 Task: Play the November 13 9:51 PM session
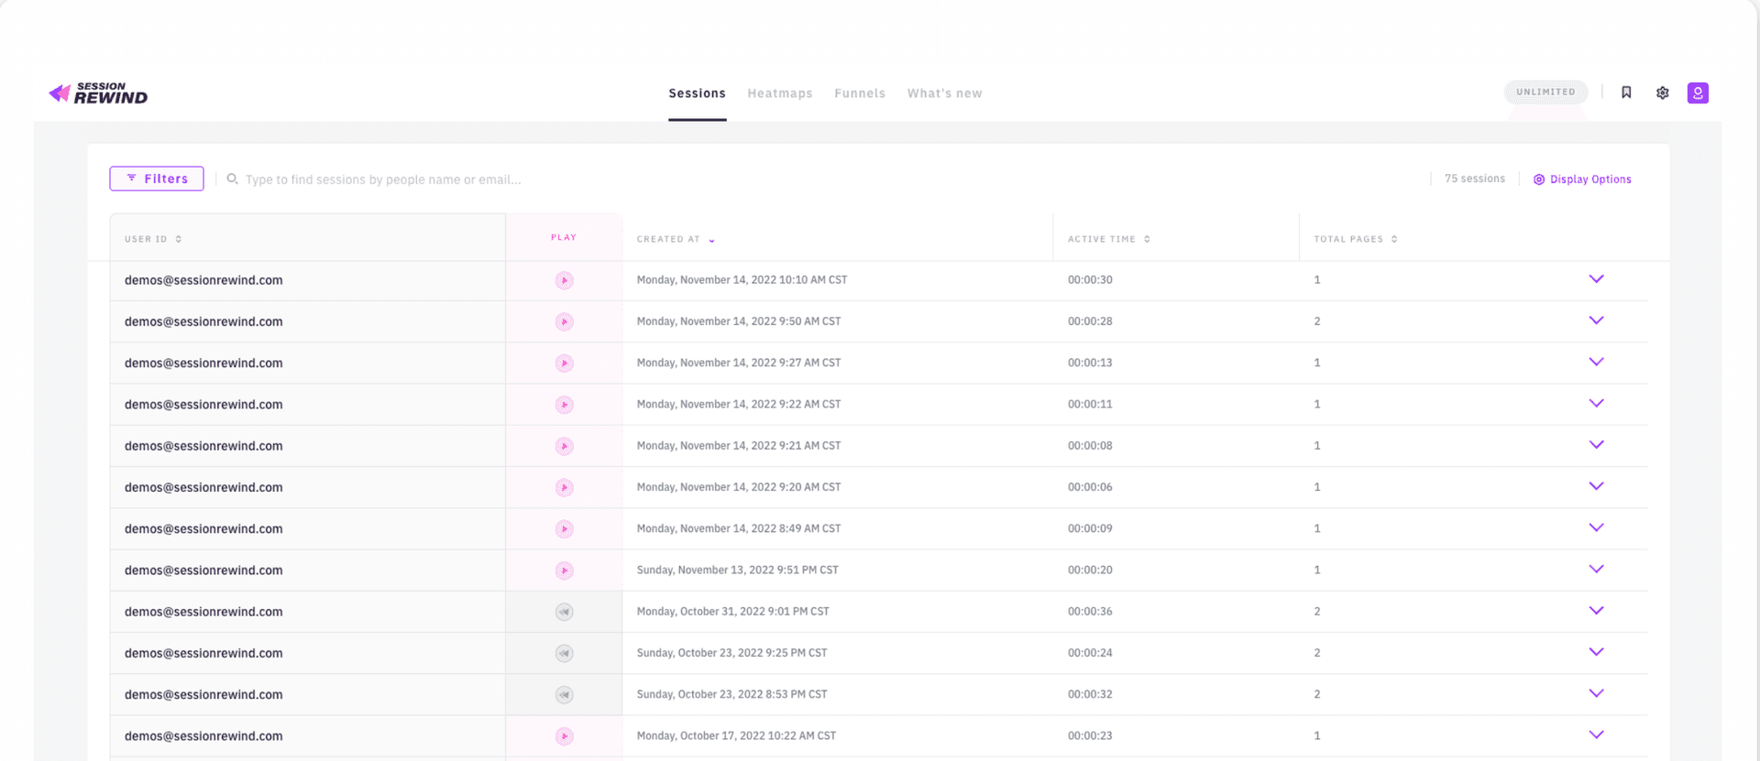tap(564, 571)
